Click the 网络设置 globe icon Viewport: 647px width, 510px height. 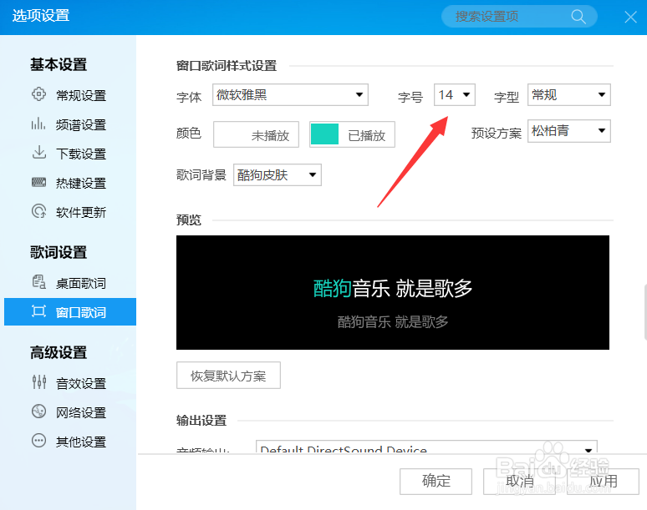coord(38,412)
